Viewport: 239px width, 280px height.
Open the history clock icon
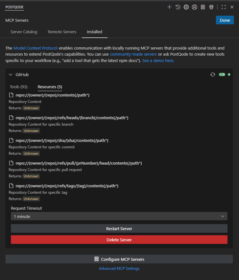point(178,7)
